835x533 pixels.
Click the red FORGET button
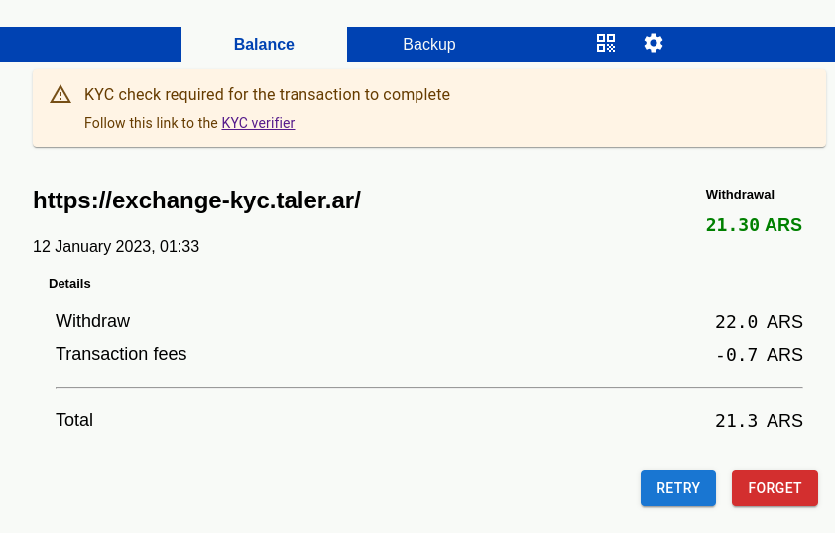click(x=775, y=488)
